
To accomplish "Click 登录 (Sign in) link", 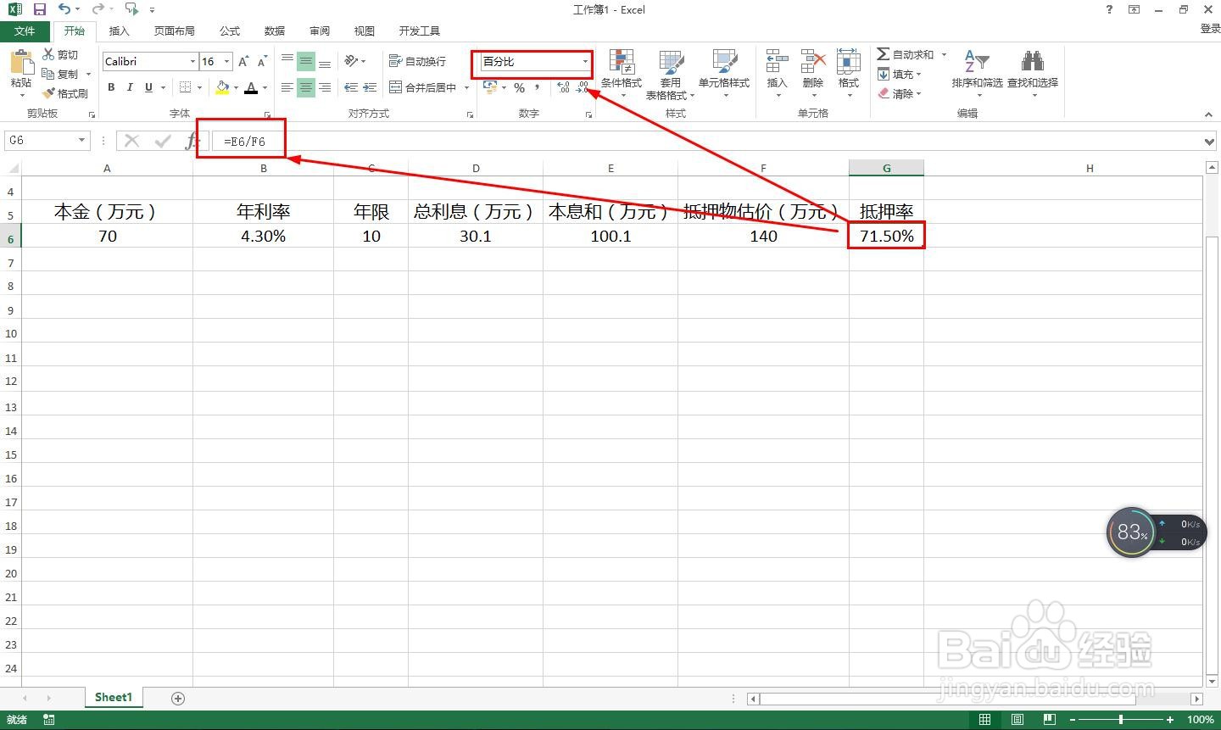I will [x=1210, y=29].
